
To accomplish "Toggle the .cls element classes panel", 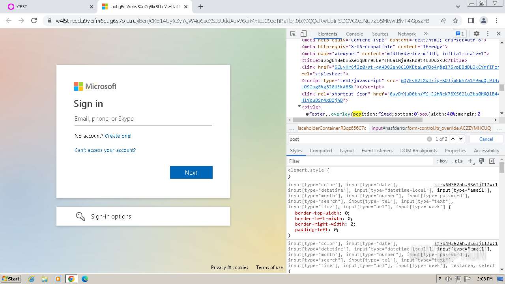I will pyautogui.click(x=457, y=161).
